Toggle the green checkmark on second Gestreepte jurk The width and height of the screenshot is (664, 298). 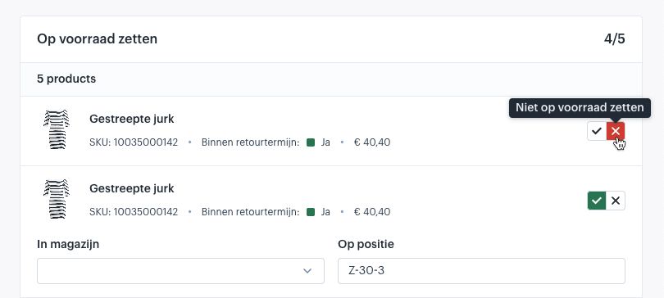tap(597, 201)
